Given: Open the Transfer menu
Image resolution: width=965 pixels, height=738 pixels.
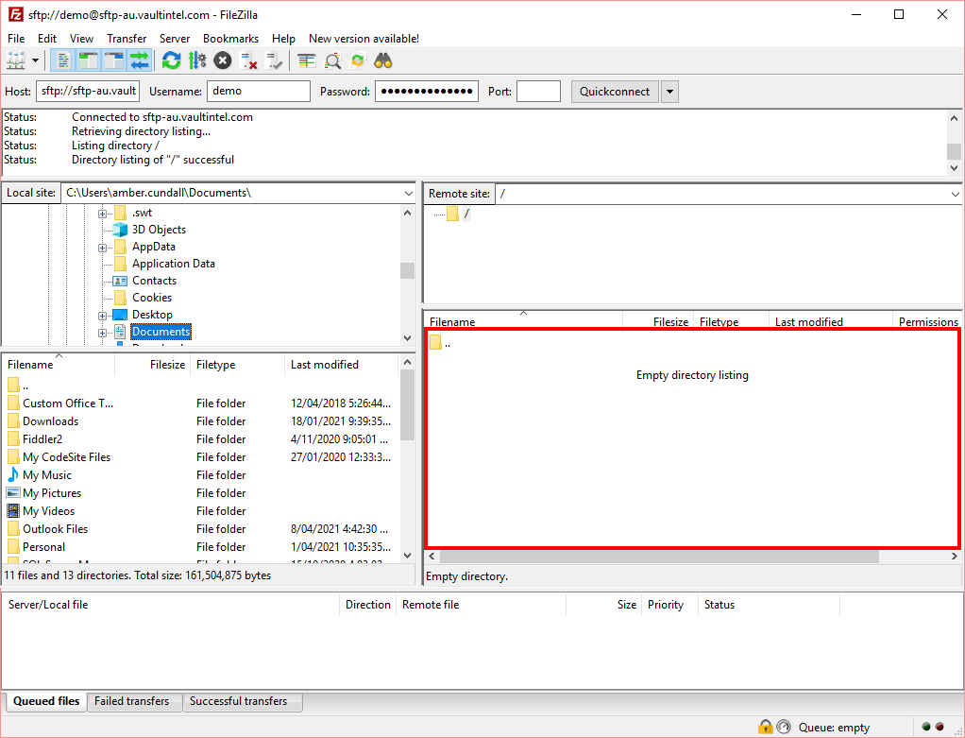Looking at the screenshot, I should click(127, 38).
